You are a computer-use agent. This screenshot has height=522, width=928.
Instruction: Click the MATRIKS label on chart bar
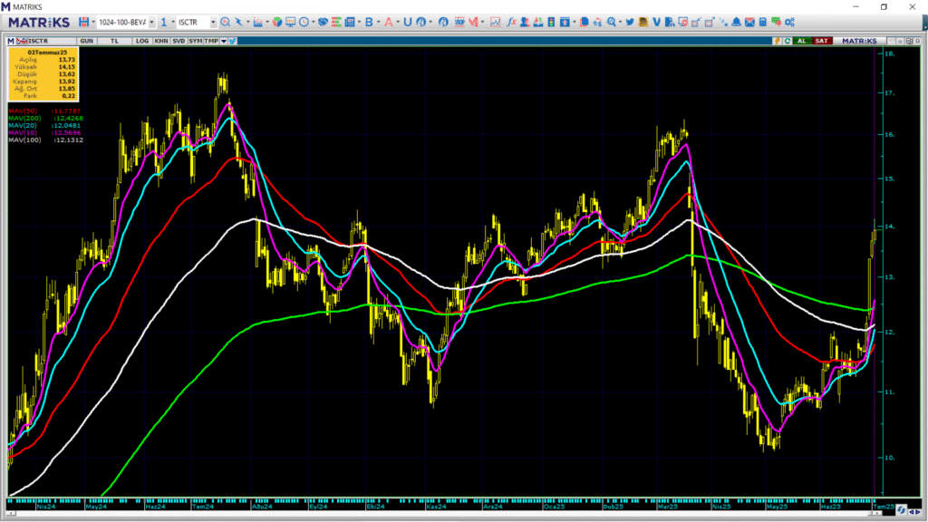pyautogui.click(x=859, y=41)
